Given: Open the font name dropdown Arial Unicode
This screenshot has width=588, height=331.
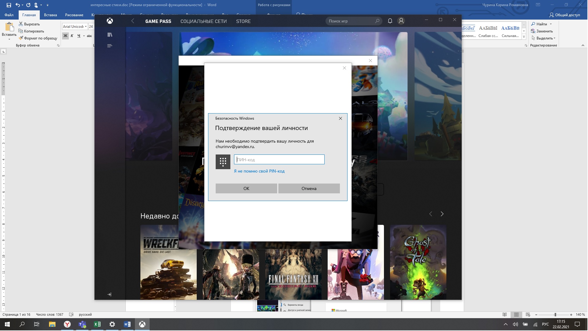Looking at the screenshot, I should (86, 27).
